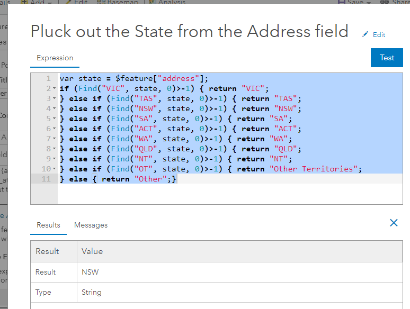Open the Expression tab

55,58
